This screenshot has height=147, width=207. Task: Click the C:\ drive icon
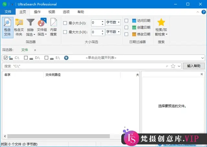pos(11,58)
